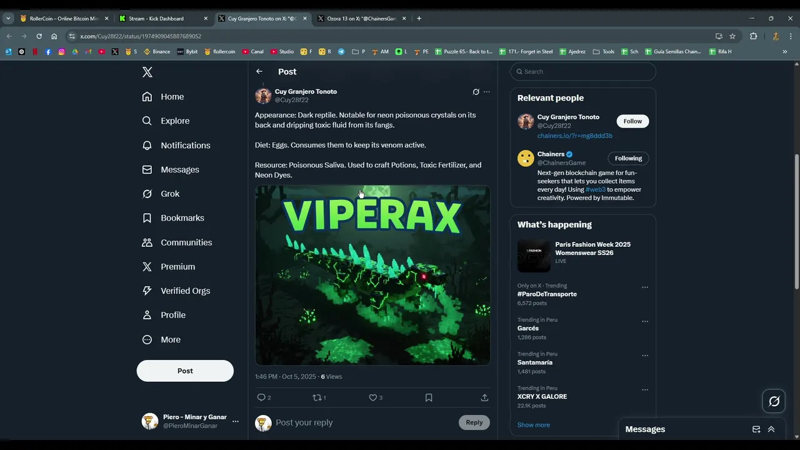Switch to RollerCoin browser tab

click(x=64, y=19)
